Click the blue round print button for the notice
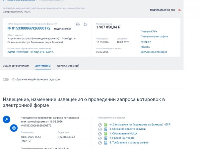Viewport: 199px width, 149px height. [14, 128]
